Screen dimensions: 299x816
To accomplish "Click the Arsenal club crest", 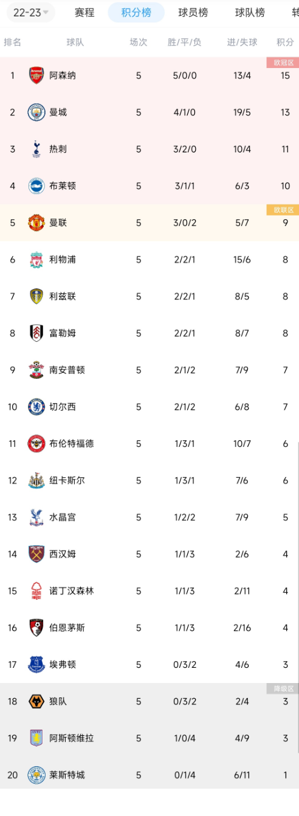I will tap(36, 75).
